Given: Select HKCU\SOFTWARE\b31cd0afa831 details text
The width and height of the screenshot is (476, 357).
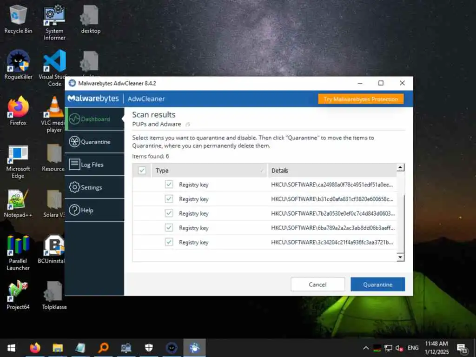Looking at the screenshot, I should (x=332, y=199).
